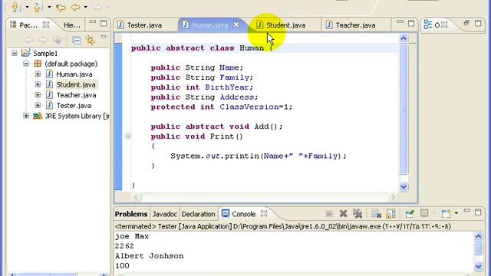Navigate Back in editor history
Screen dimensions: 491x276
point(75,7)
